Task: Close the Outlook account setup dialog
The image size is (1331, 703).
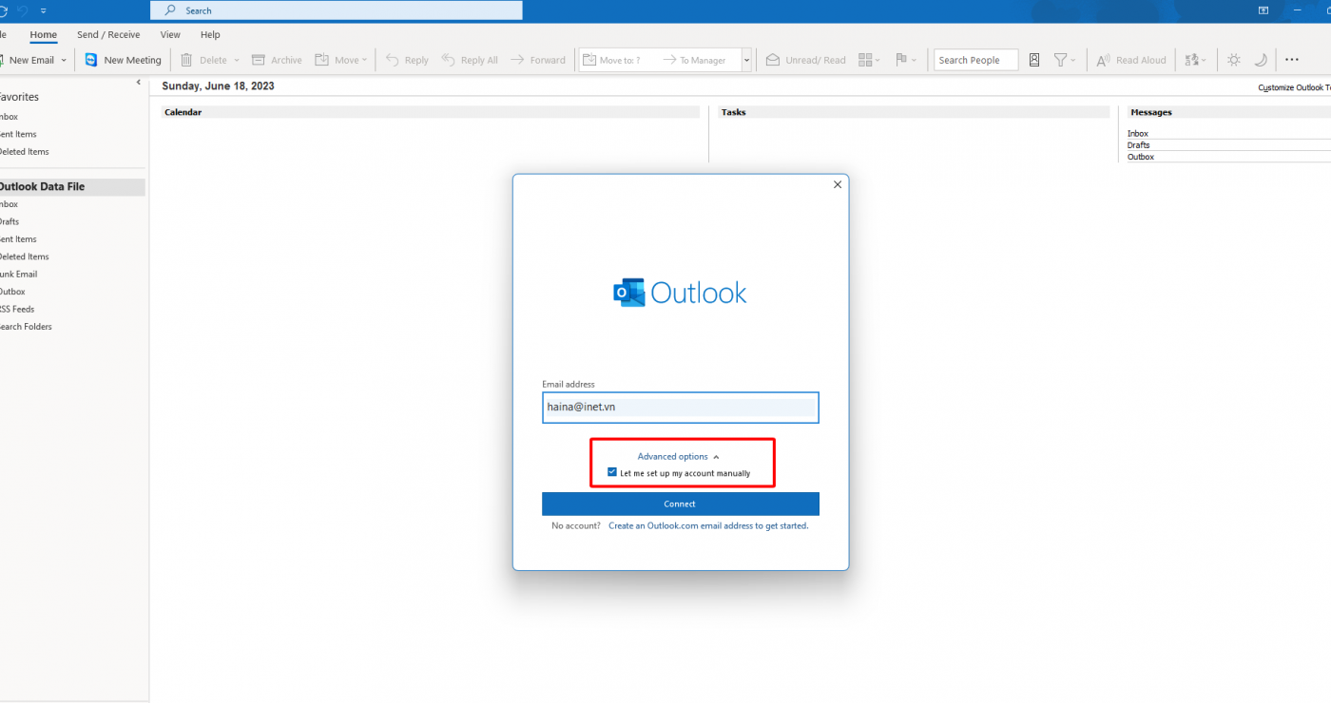Action: (x=838, y=184)
